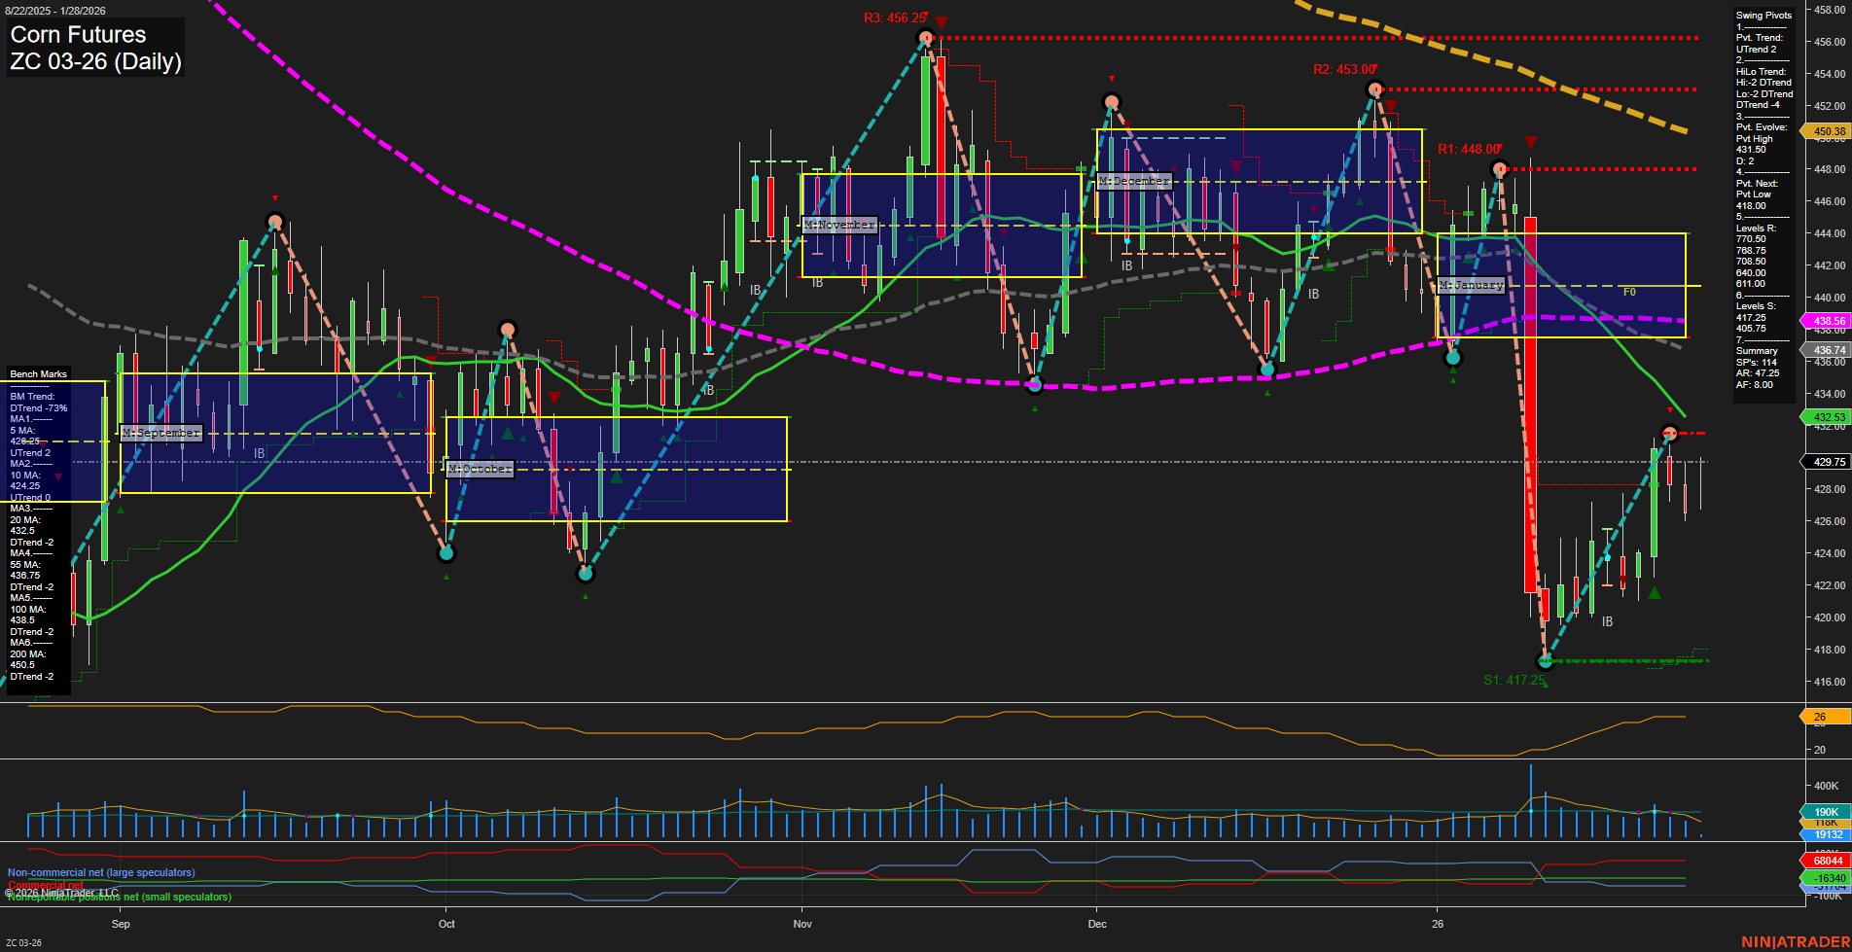Click the S1: 417.25 support label
The image size is (1852, 952).
[x=1514, y=681]
